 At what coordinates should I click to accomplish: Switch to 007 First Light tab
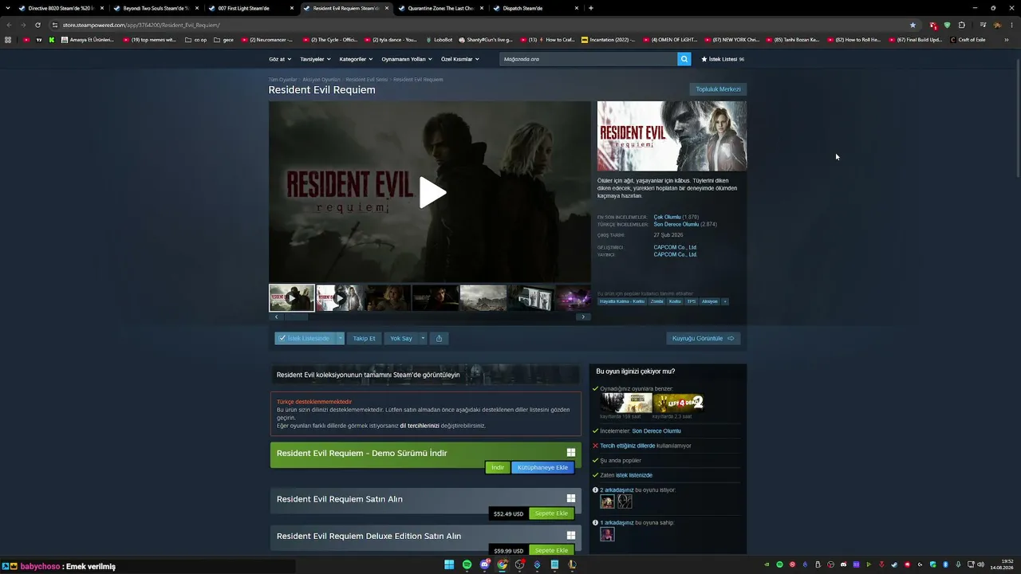click(251, 8)
